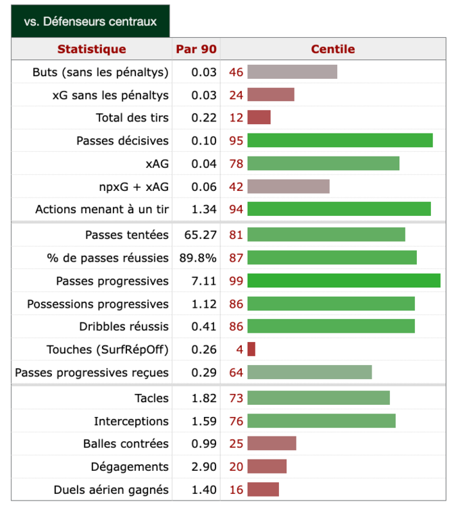Select the Buts (sans les pénaltys) label
454x506 pixels.
click(x=101, y=72)
